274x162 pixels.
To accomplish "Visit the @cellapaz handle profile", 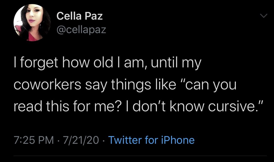I will [81, 30].
